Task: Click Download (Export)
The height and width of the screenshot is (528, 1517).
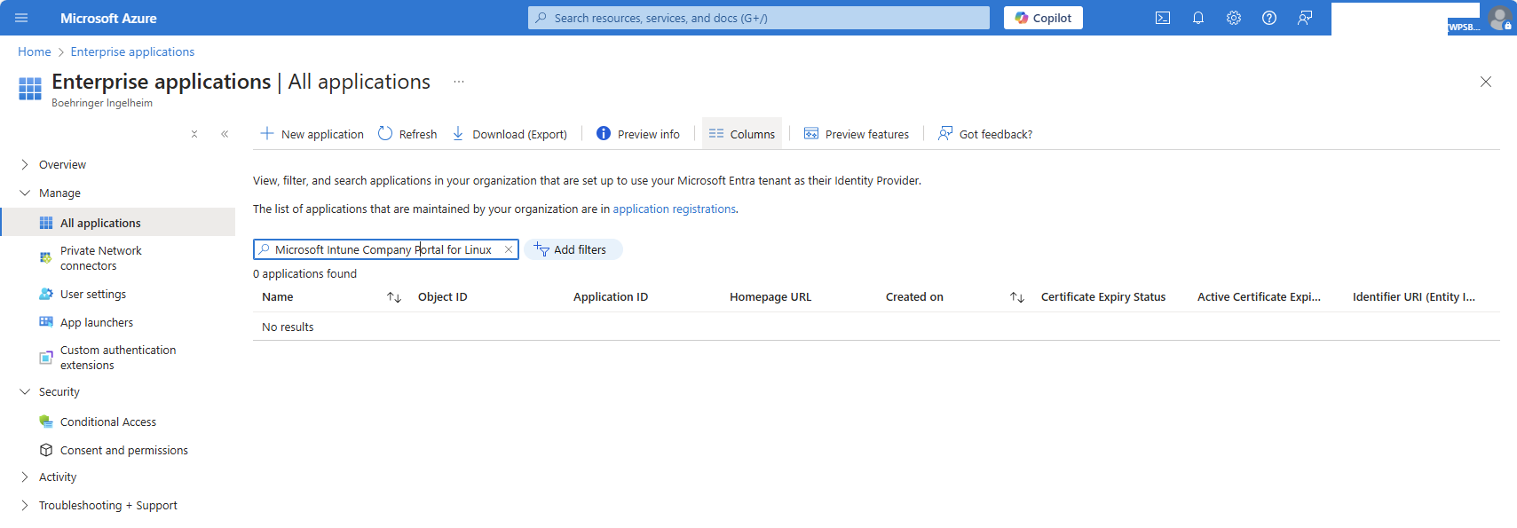Action: click(510, 134)
